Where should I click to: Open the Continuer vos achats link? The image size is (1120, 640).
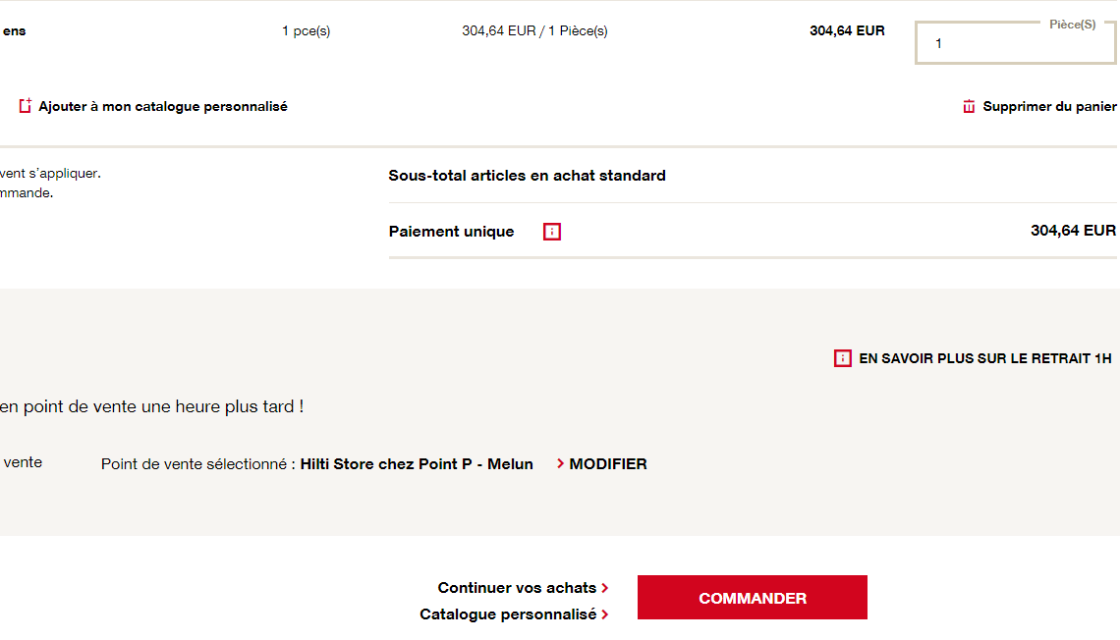517,588
